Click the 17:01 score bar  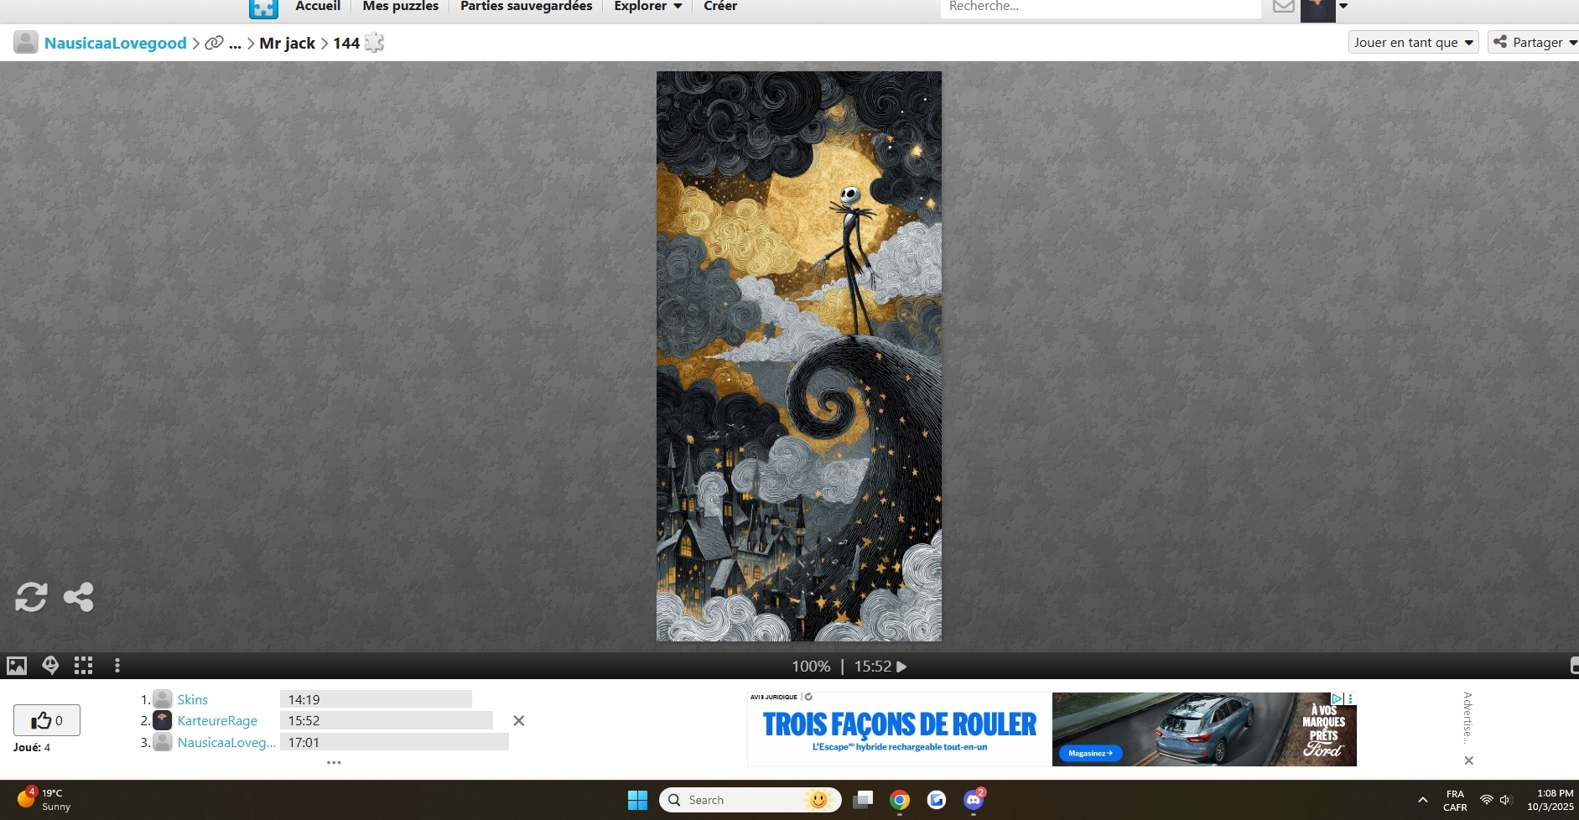tap(394, 742)
